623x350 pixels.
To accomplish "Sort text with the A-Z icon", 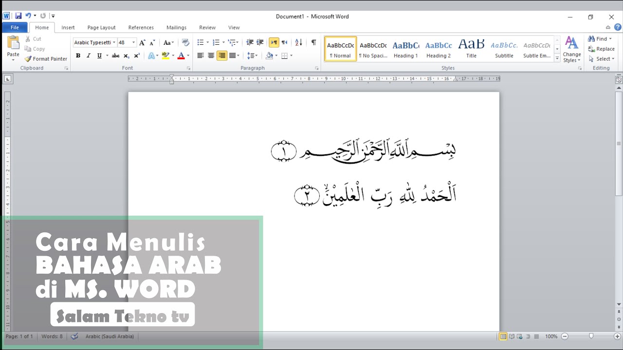I will [x=299, y=43].
